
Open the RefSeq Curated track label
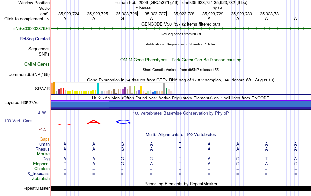click(x=35, y=39)
